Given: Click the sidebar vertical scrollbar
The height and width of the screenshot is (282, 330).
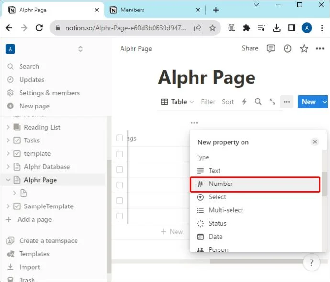Looking at the screenshot, I should [x=109, y=217].
